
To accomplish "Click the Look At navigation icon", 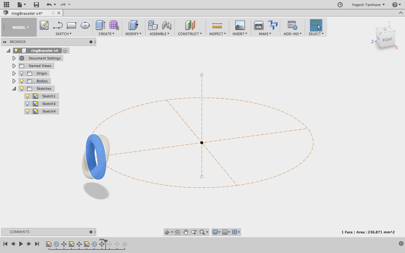I will [x=178, y=232].
